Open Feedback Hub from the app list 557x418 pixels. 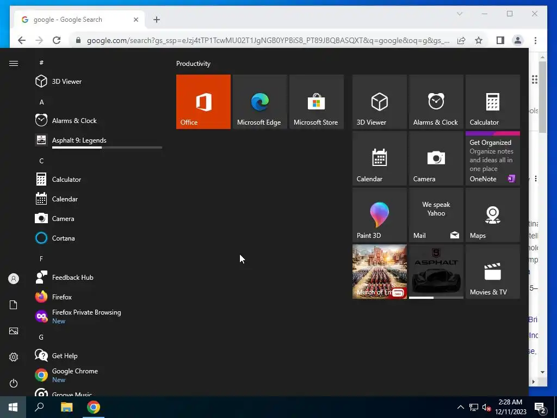point(98,277)
